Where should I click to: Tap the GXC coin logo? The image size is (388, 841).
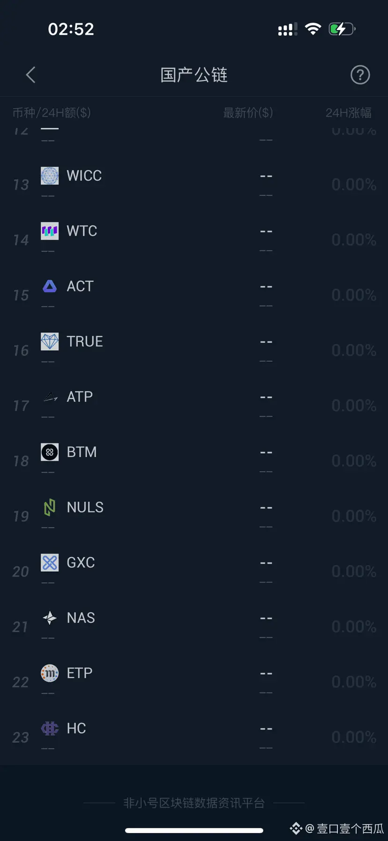pos(50,562)
